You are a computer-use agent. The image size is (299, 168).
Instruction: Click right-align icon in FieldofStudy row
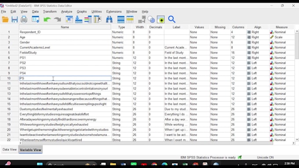click(249, 53)
